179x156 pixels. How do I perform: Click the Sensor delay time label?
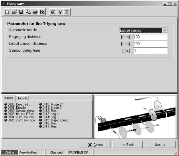[x=25, y=51]
